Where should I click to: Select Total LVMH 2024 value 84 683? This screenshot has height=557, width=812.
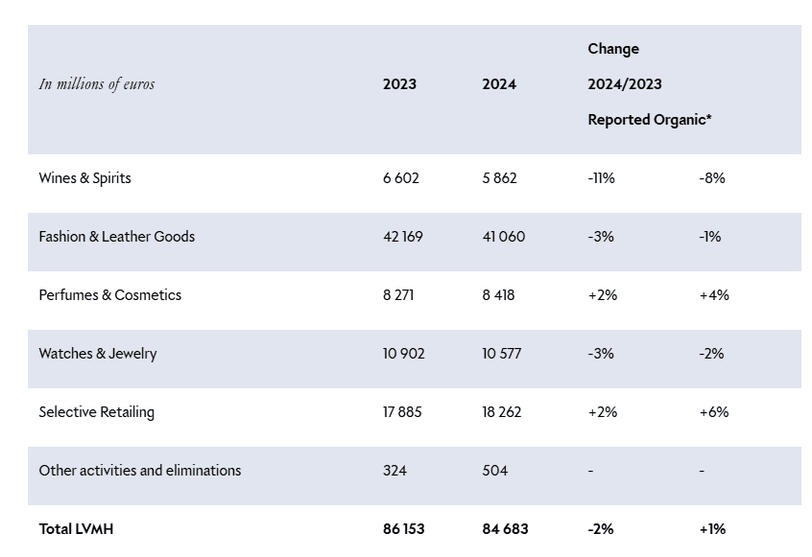coord(505,529)
